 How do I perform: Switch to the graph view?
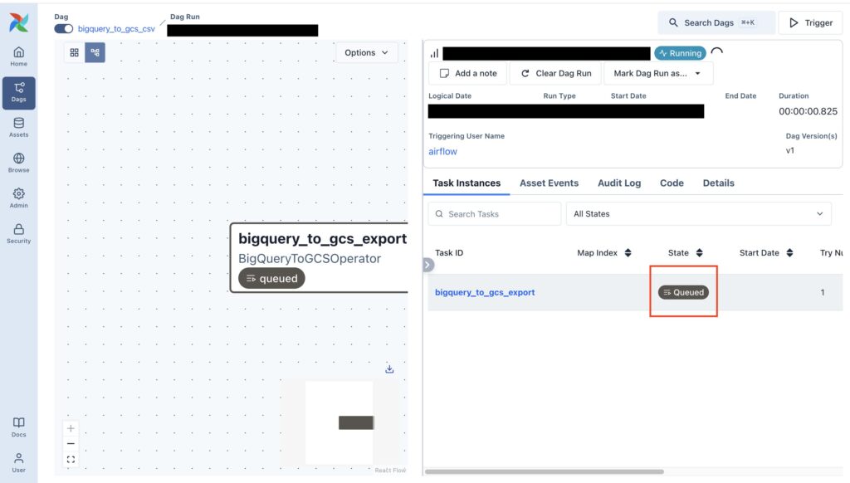tap(95, 52)
